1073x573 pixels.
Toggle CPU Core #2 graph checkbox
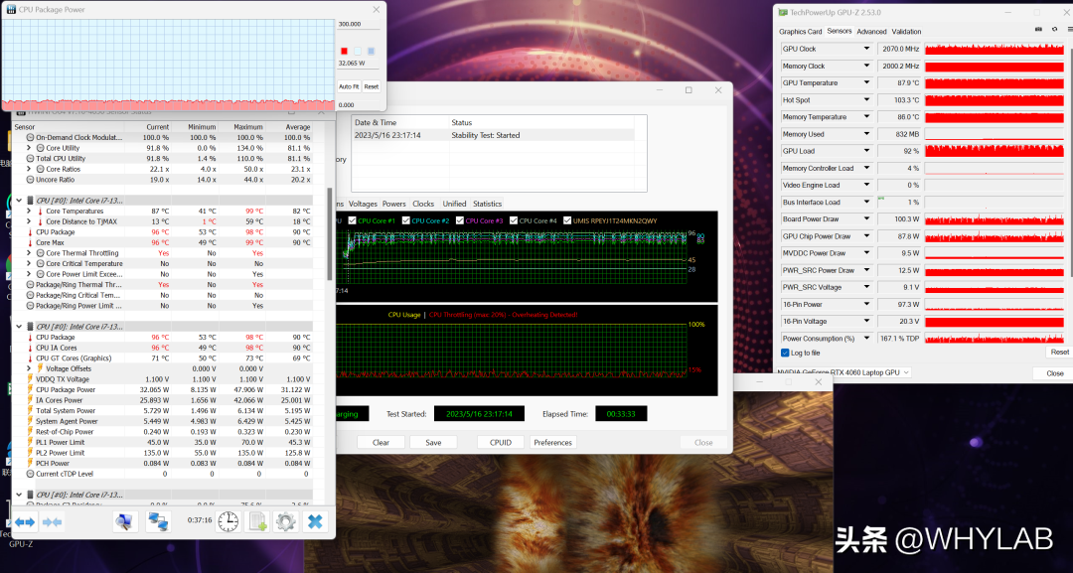[x=405, y=220]
